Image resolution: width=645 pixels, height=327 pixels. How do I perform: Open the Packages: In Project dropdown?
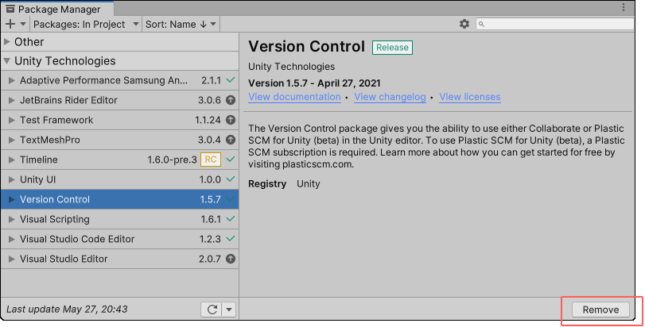tap(86, 24)
